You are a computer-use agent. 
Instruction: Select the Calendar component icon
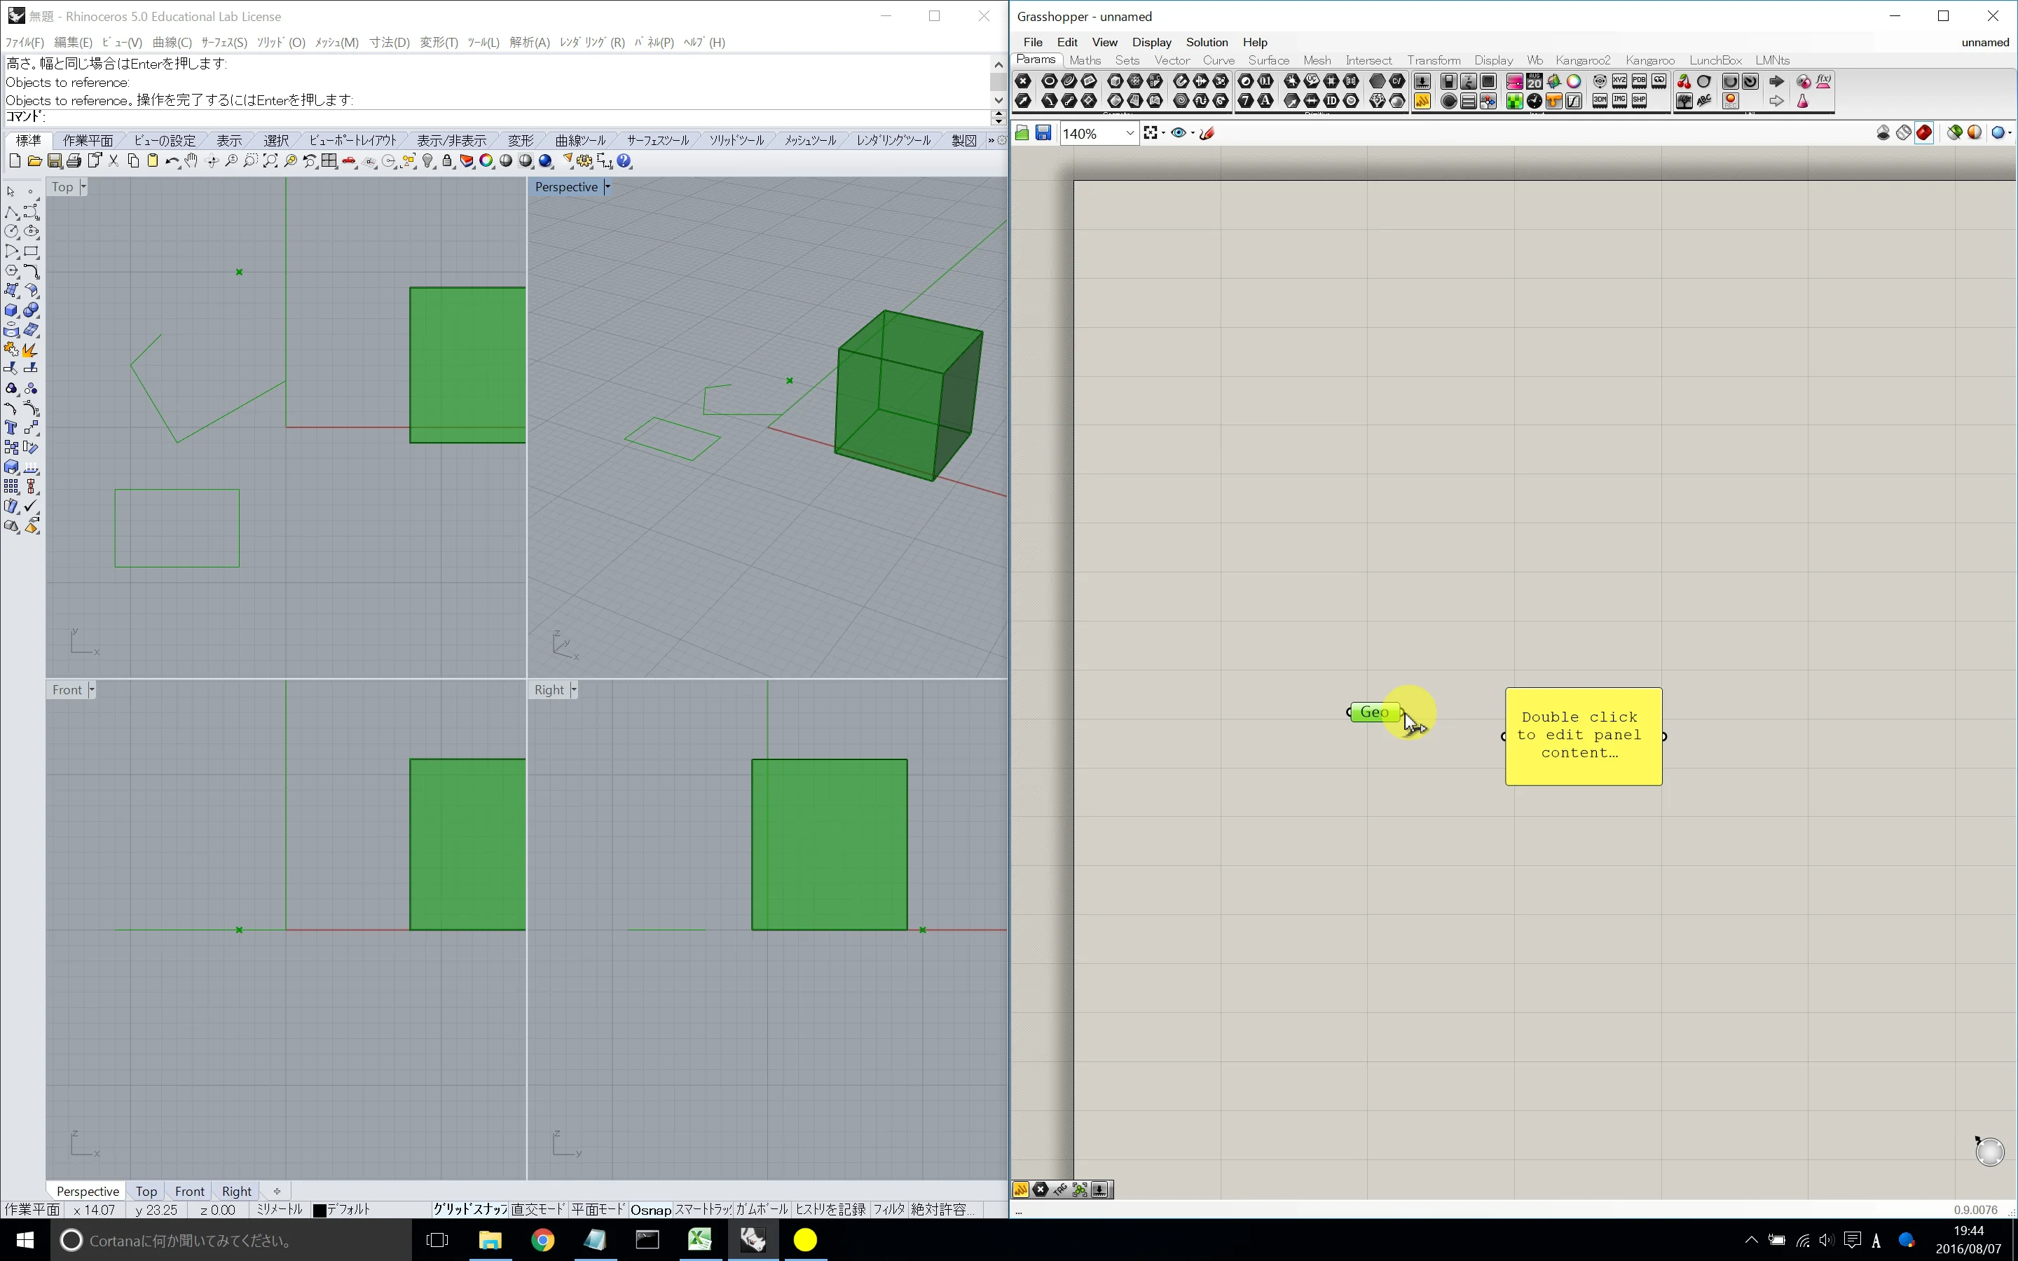tap(1535, 81)
